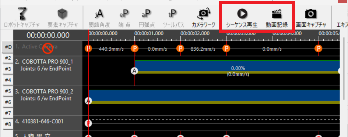Select the 410381-646-C001 track label
The height and width of the screenshot is (137, 348).
point(39,121)
